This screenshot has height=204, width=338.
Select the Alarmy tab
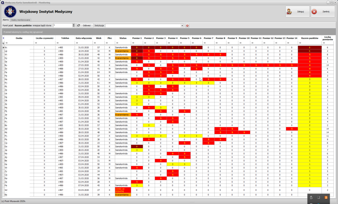pos(6,20)
